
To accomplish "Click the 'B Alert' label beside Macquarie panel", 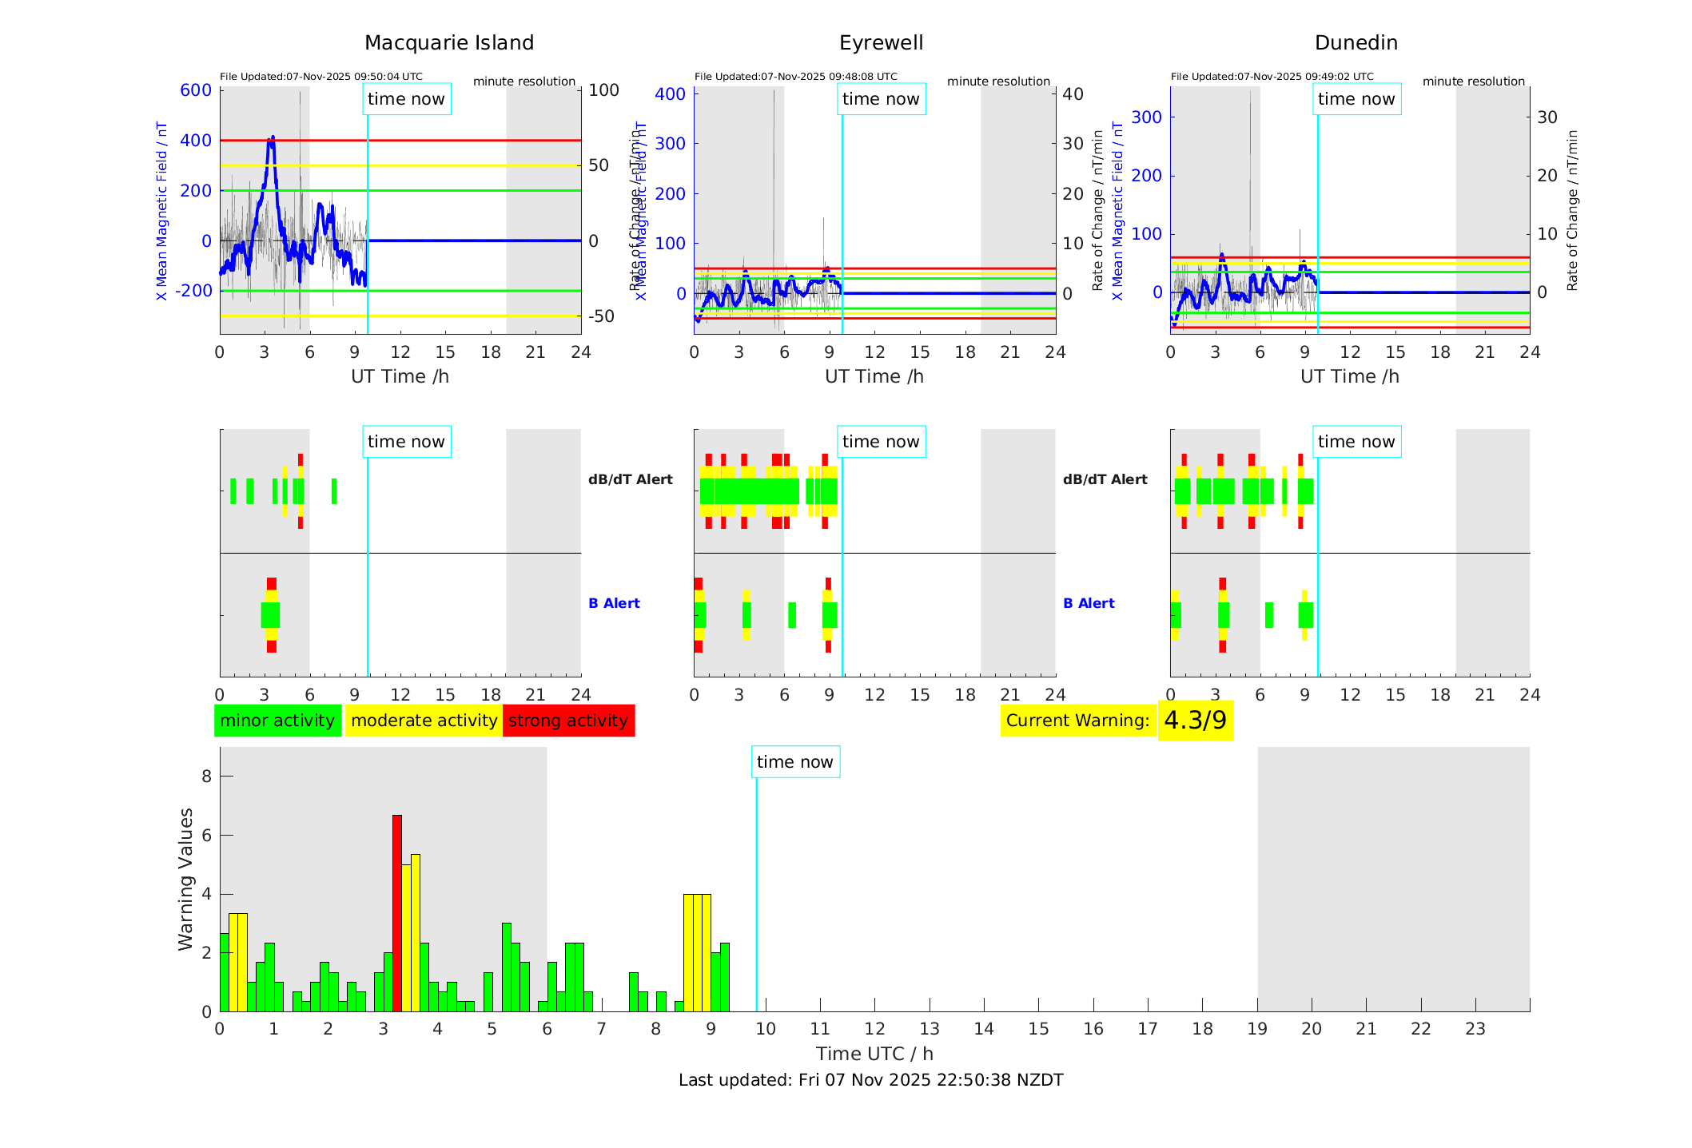I will click(614, 603).
